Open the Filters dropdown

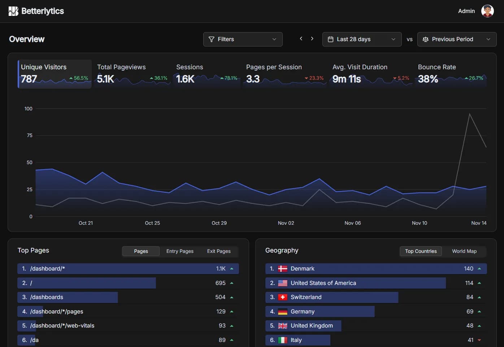coord(243,39)
